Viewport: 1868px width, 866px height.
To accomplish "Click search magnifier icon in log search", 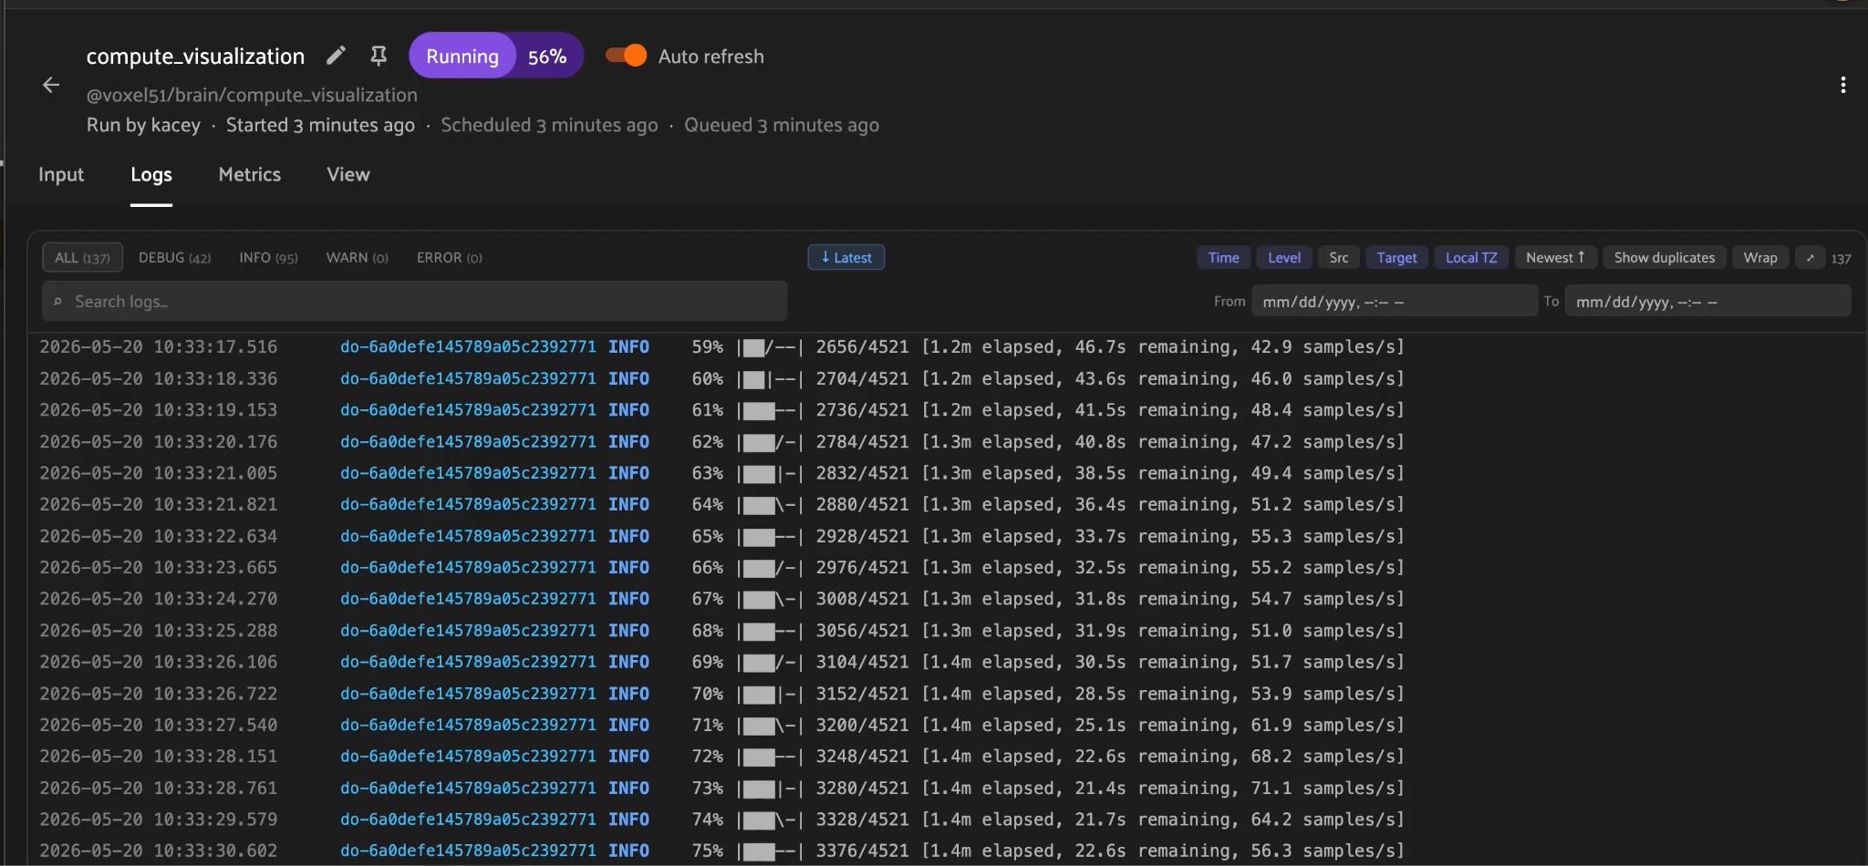I will click(x=57, y=302).
